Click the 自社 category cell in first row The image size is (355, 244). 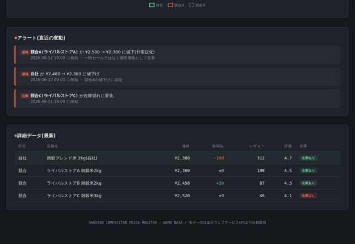(23, 158)
